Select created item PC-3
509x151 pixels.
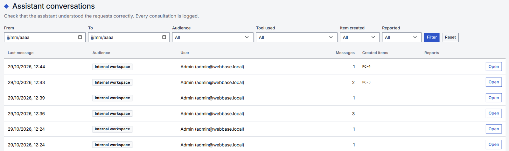pyautogui.click(x=366, y=82)
